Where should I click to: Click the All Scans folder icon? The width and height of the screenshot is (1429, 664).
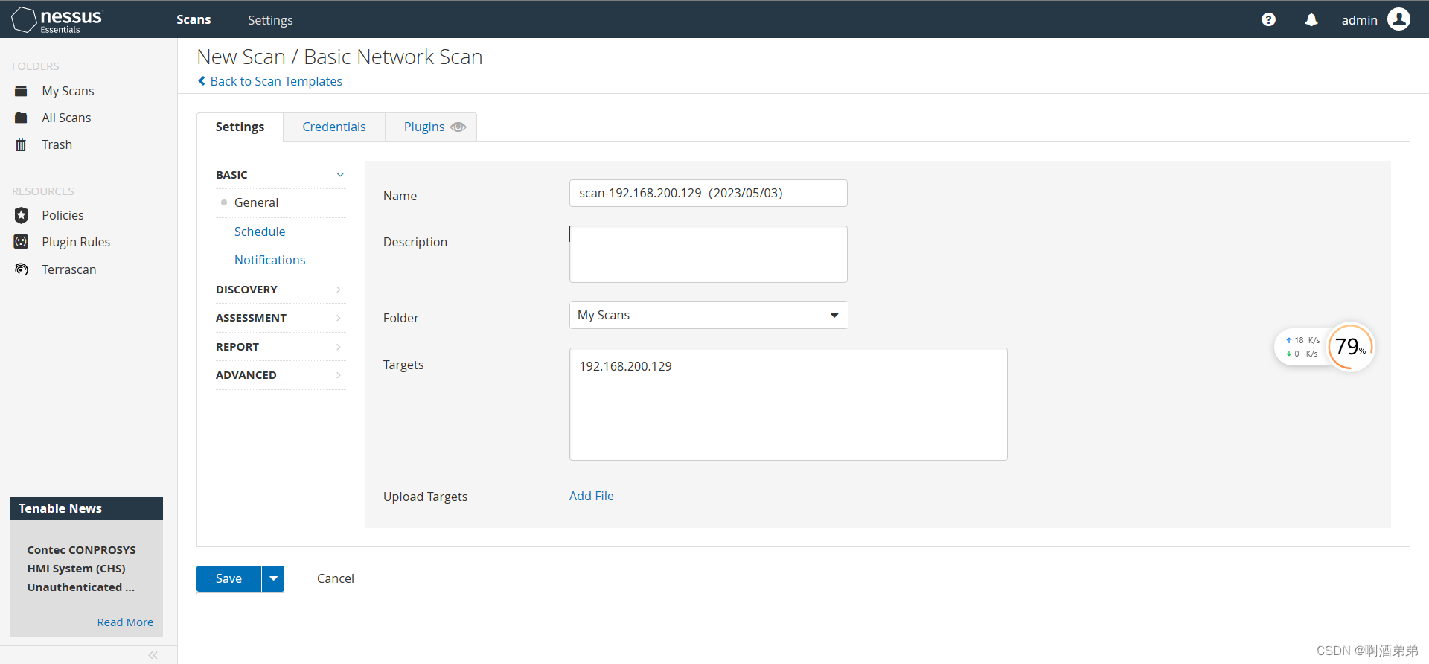pos(21,118)
